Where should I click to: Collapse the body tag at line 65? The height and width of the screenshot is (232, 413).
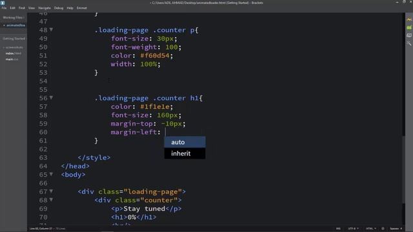(x=52, y=174)
